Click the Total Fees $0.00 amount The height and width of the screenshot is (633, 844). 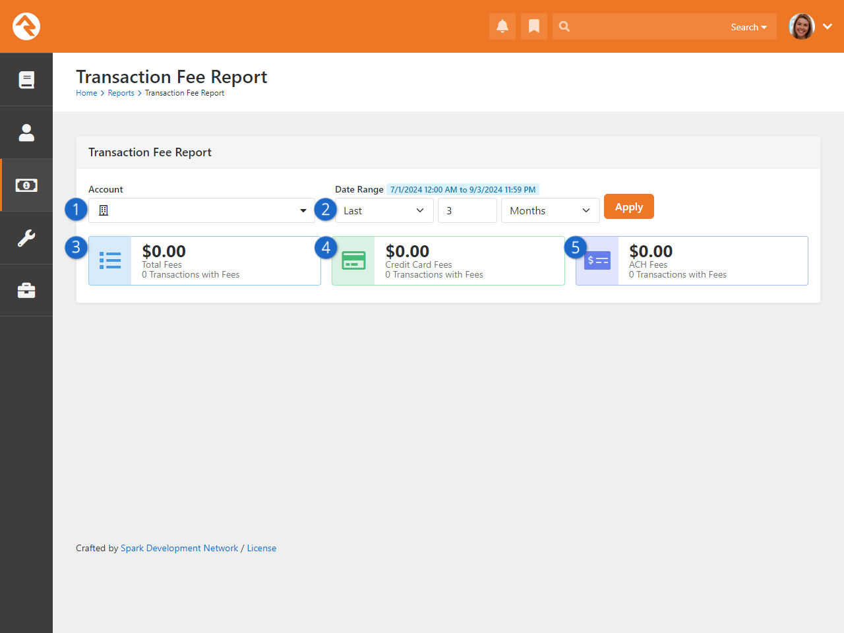[164, 251]
